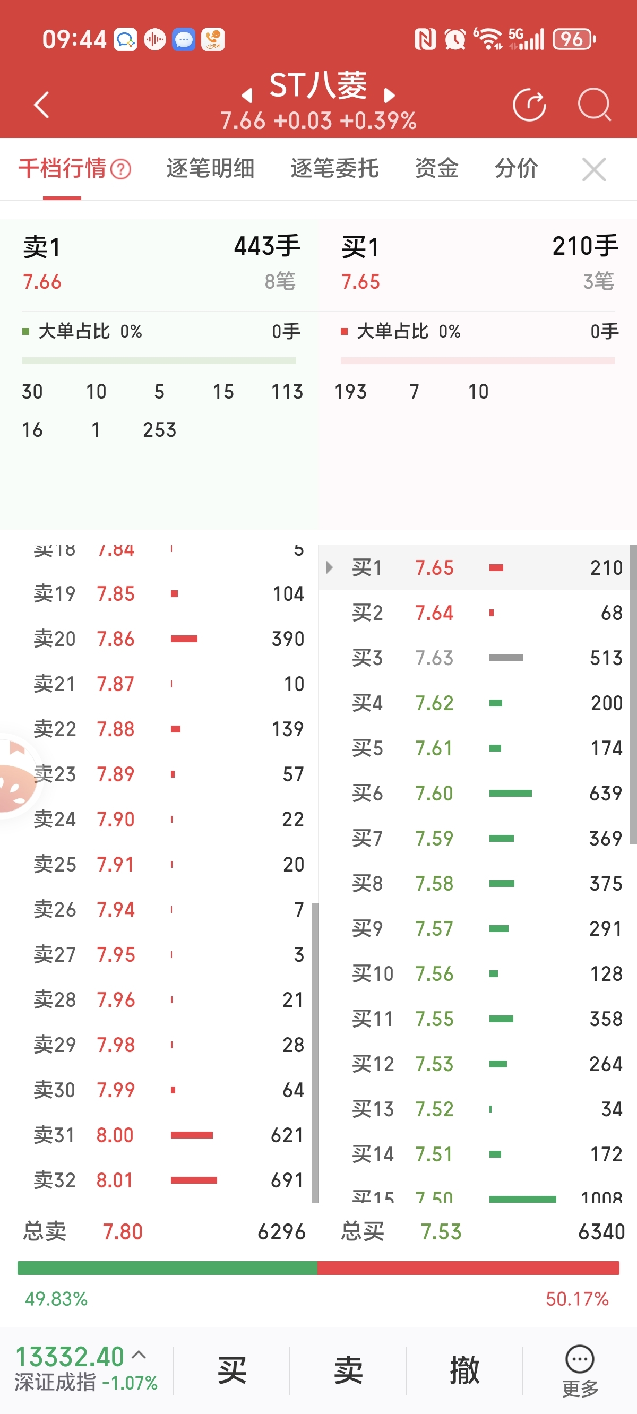637x1414 pixels.
Task: Expand the 深证成指 index caret
Action: (140, 1355)
